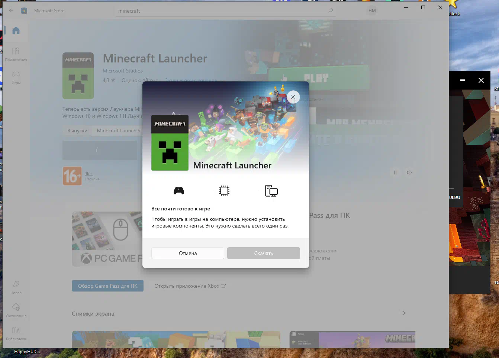499x358 pixels.
Task: Minimize the Microsoft Store window
Action: coord(406,7)
